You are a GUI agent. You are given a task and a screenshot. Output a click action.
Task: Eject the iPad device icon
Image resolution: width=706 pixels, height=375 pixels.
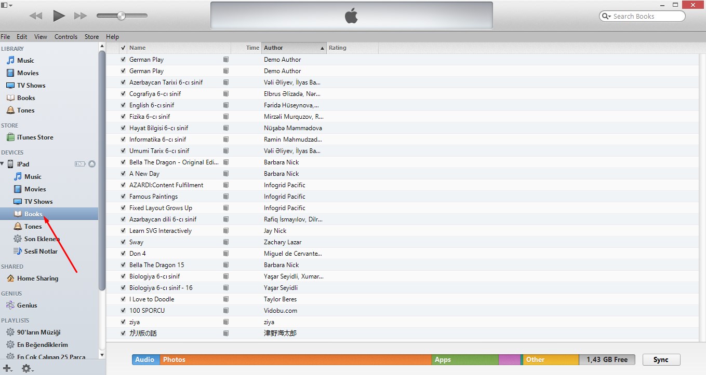click(92, 164)
